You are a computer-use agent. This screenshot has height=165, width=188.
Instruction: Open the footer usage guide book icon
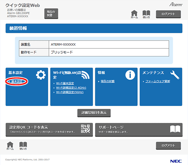pyautogui.click(x=23, y=146)
